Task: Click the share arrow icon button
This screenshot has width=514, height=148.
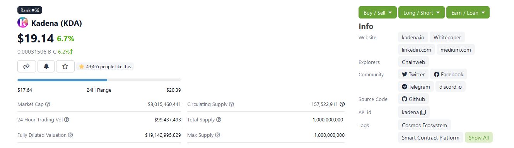Action: [x=27, y=66]
